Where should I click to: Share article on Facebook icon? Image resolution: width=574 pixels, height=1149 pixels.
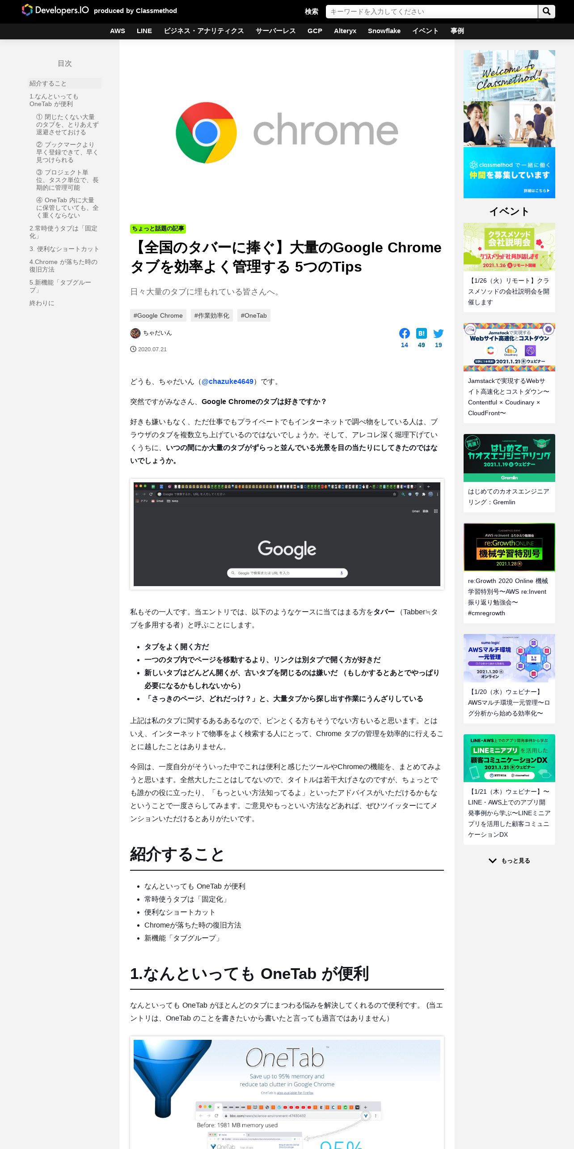click(x=404, y=333)
